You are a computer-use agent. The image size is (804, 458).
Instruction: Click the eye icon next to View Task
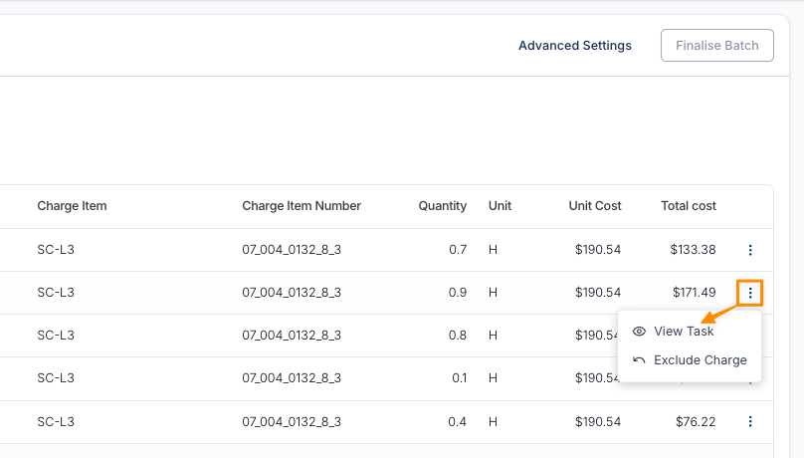pos(639,332)
